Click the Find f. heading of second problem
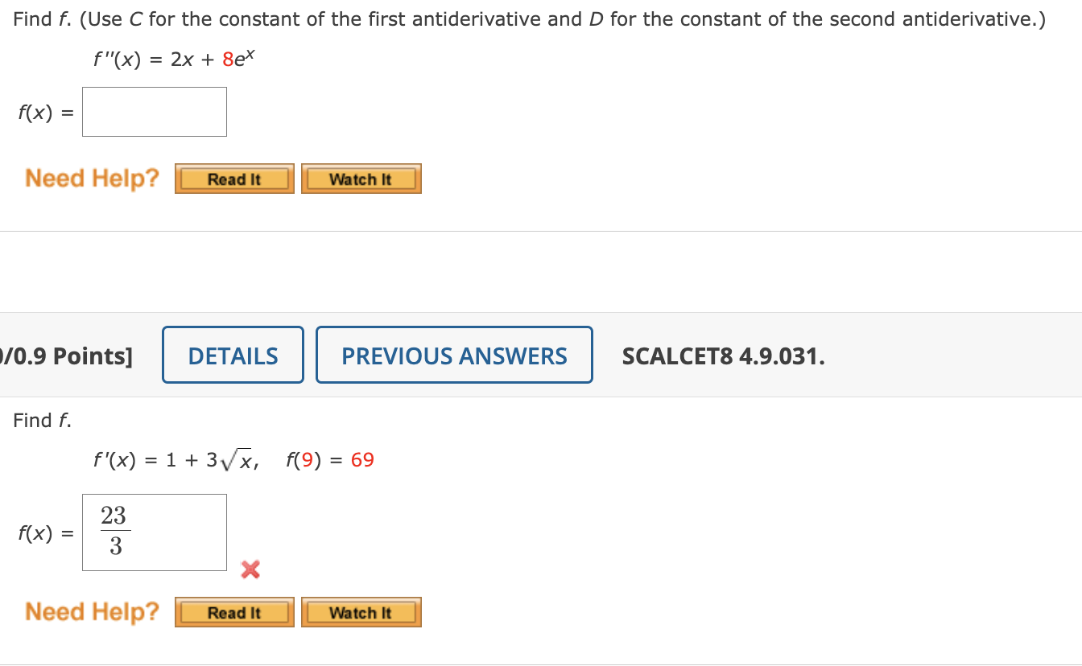The width and height of the screenshot is (1082, 666). tap(40, 420)
